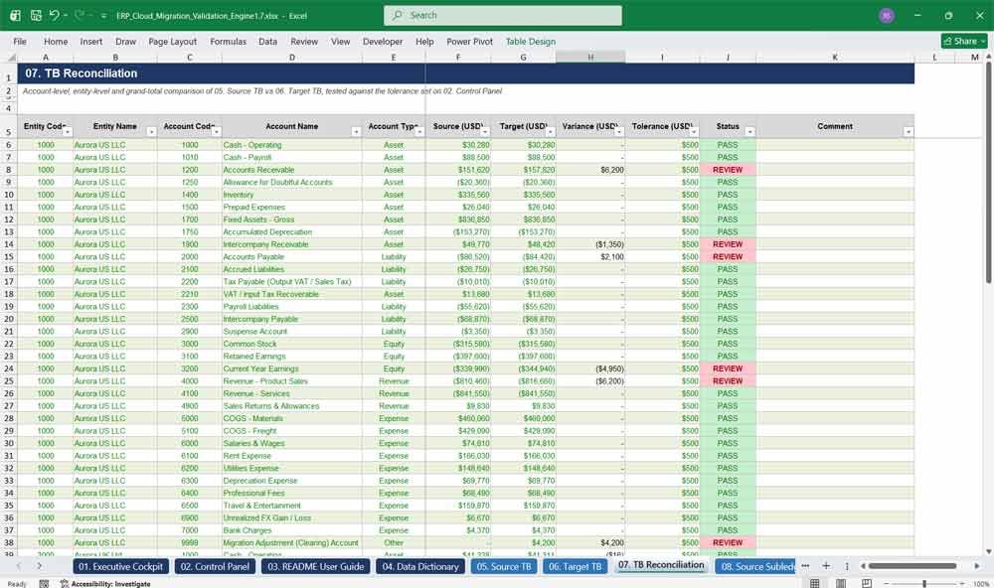Screen dimensions: 994x588
Task: Switch to Page Layout view icon
Action: pos(841,584)
